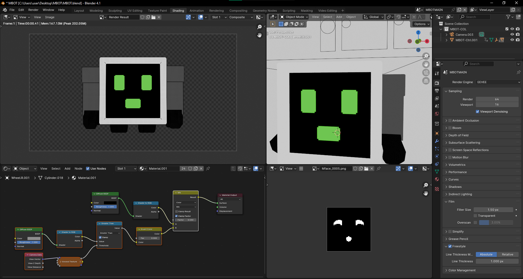
Task: Open the Scene properties tab
Action: (x=437, y=106)
